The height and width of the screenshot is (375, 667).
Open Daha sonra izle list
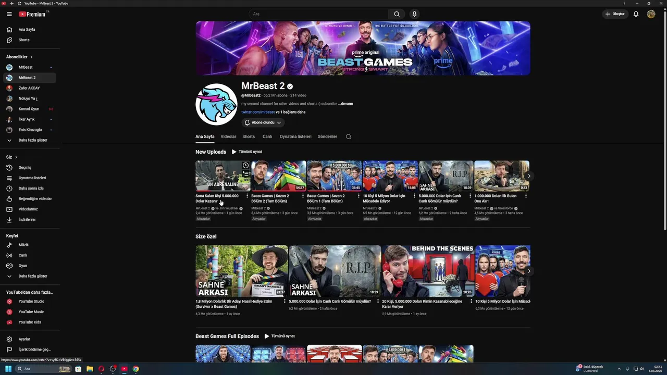(30, 189)
